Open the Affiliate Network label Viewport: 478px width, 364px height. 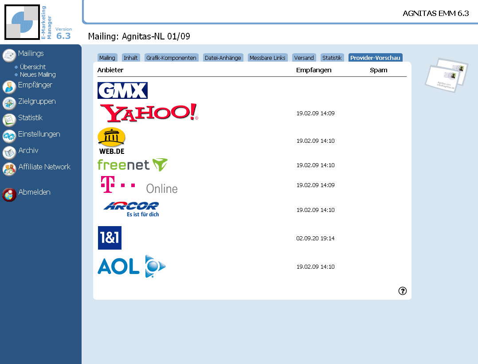(x=44, y=167)
